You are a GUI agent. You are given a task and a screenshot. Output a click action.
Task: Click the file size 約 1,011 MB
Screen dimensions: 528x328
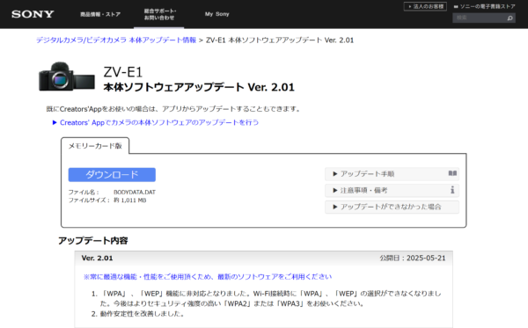[129, 200]
